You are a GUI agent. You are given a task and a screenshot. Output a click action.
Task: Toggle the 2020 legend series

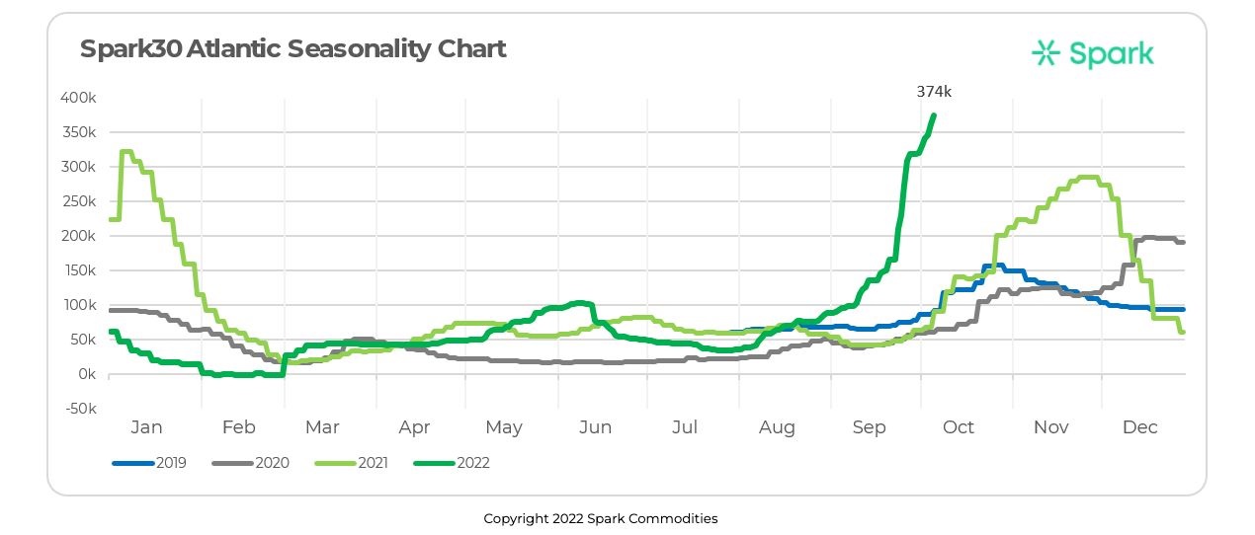(x=272, y=462)
